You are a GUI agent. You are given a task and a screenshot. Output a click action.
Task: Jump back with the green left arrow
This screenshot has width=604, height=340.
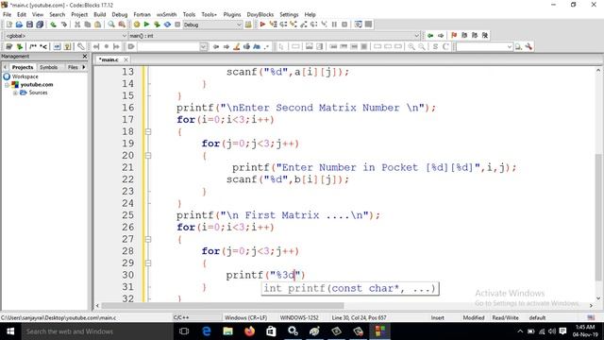(x=430, y=36)
